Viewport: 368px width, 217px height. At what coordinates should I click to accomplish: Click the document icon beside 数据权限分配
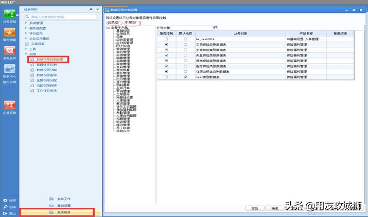point(32,70)
